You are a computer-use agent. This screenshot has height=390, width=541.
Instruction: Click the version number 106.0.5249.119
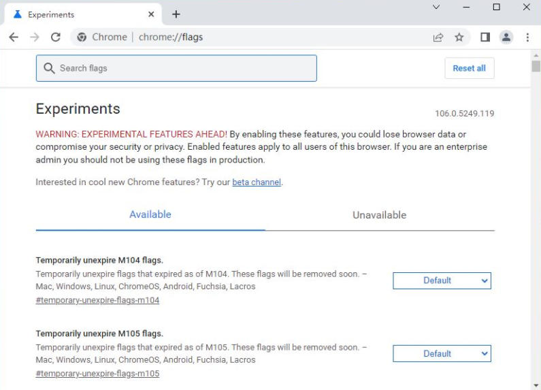coord(464,113)
